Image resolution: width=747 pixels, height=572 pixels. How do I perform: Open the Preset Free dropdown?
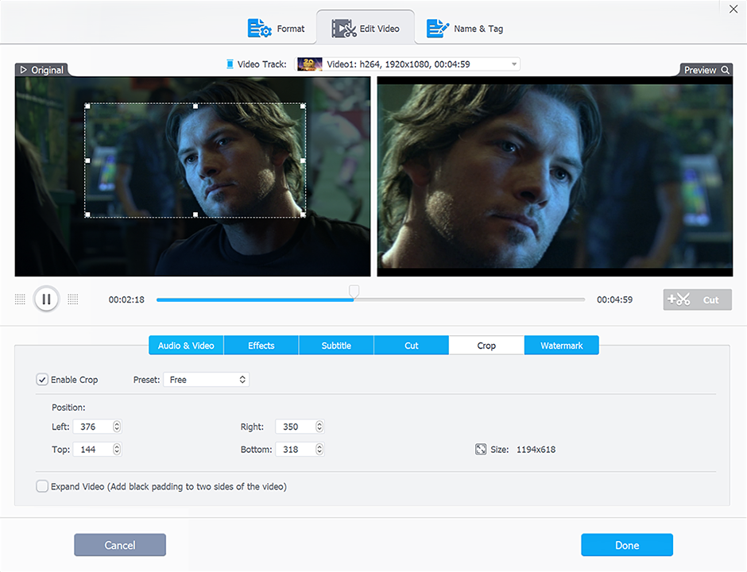point(207,380)
